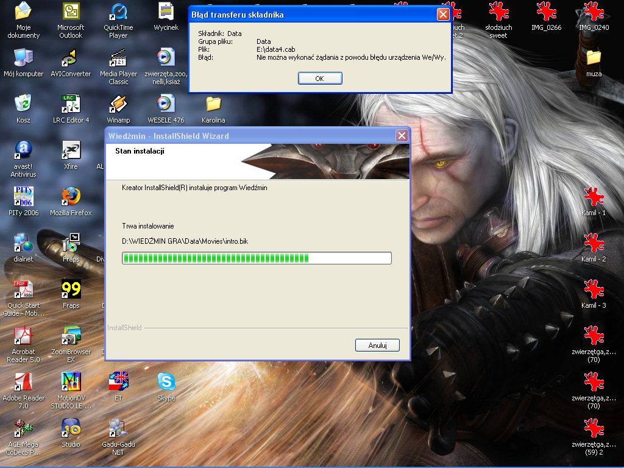Image resolution: width=624 pixels, height=468 pixels.
Task: Click the Kosz recycle bin icon
Action: tap(23, 108)
